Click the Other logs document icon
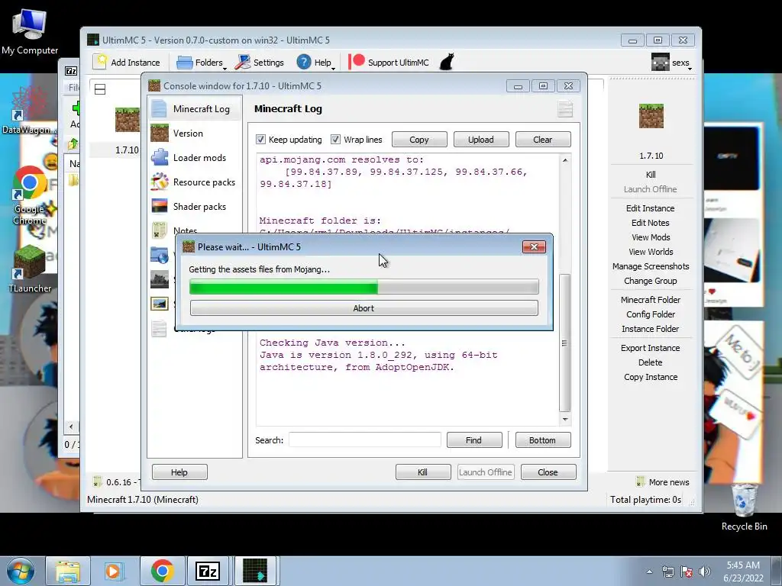The image size is (782, 586). 159,328
